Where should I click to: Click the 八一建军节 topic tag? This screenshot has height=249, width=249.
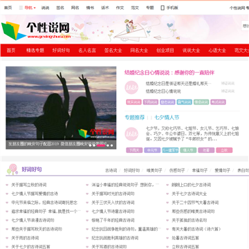[170, 150]
